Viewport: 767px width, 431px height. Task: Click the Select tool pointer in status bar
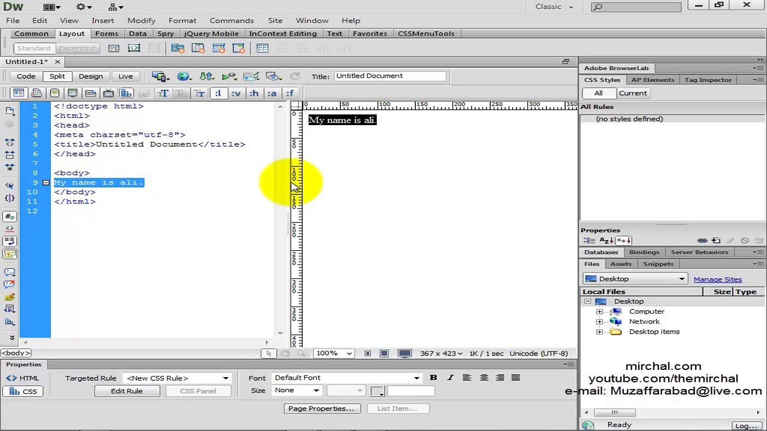tap(269, 353)
